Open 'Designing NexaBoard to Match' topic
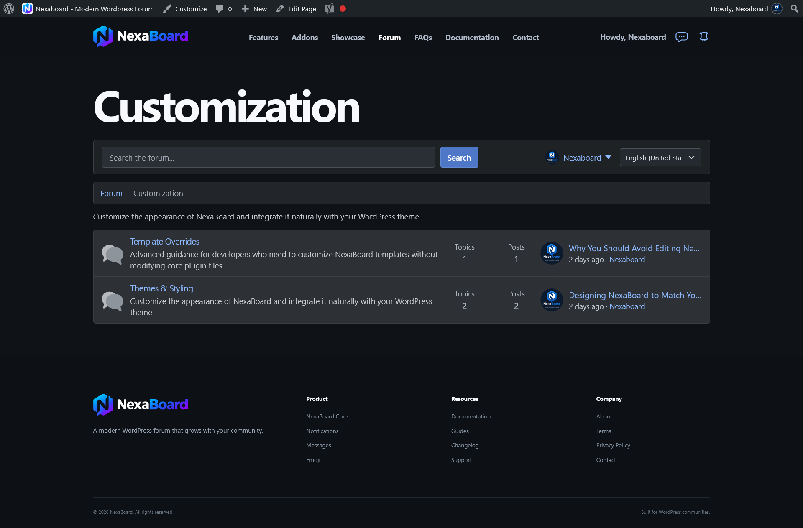 (x=635, y=295)
